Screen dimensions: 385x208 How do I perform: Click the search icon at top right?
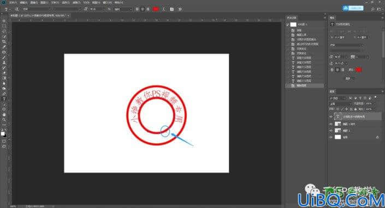click(372, 9)
